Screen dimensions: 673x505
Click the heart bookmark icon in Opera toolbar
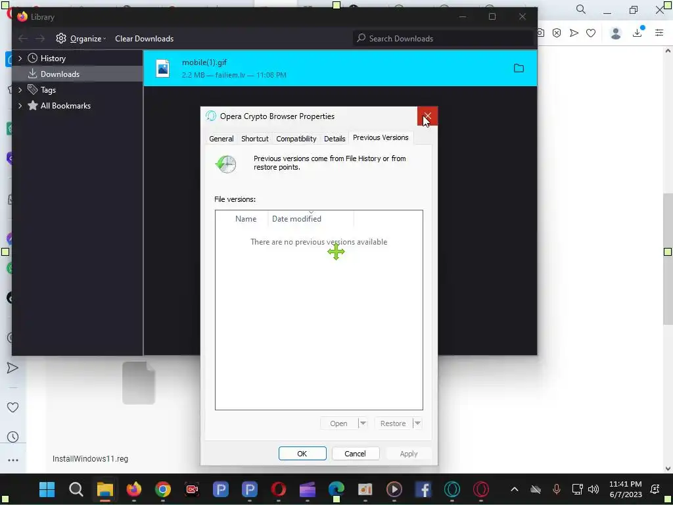tap(591, 33)
